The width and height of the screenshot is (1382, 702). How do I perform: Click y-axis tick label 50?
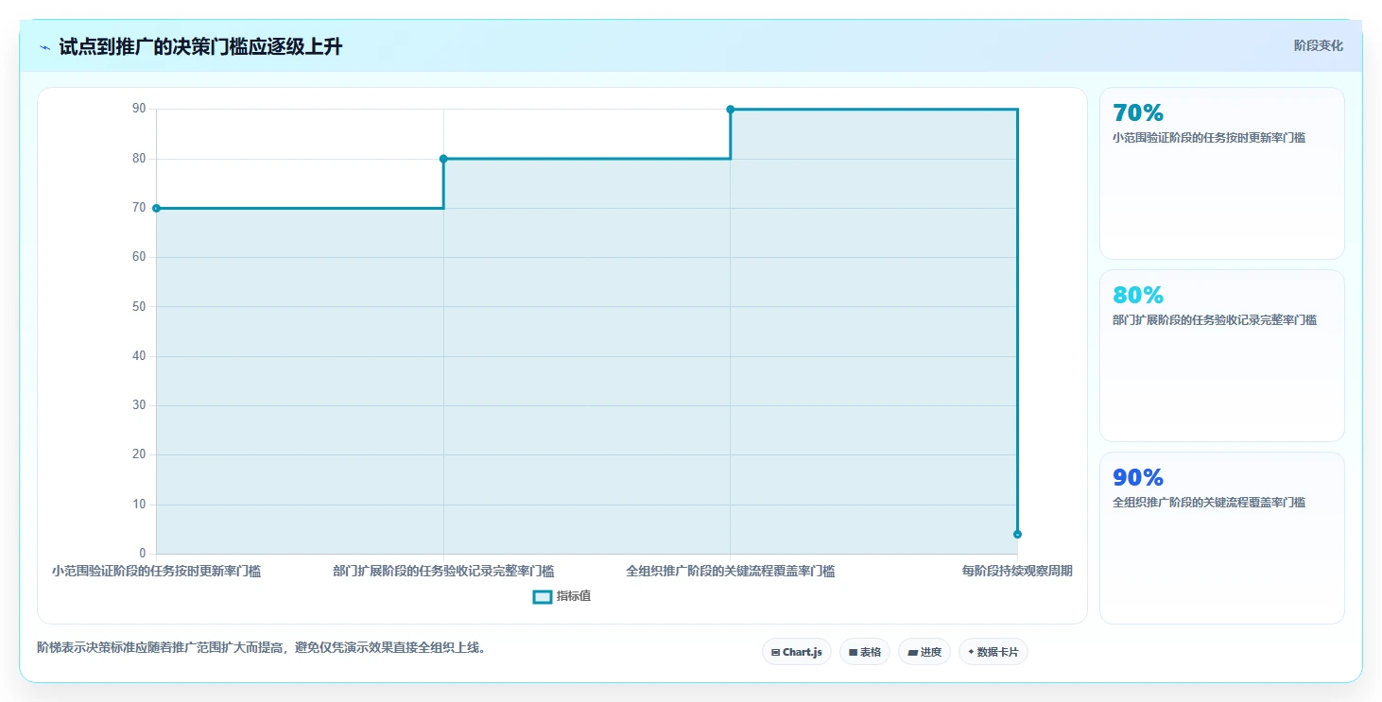139,307
